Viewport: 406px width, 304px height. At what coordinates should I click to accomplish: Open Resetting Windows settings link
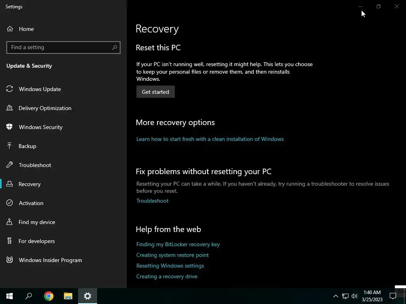coord(170,266)
